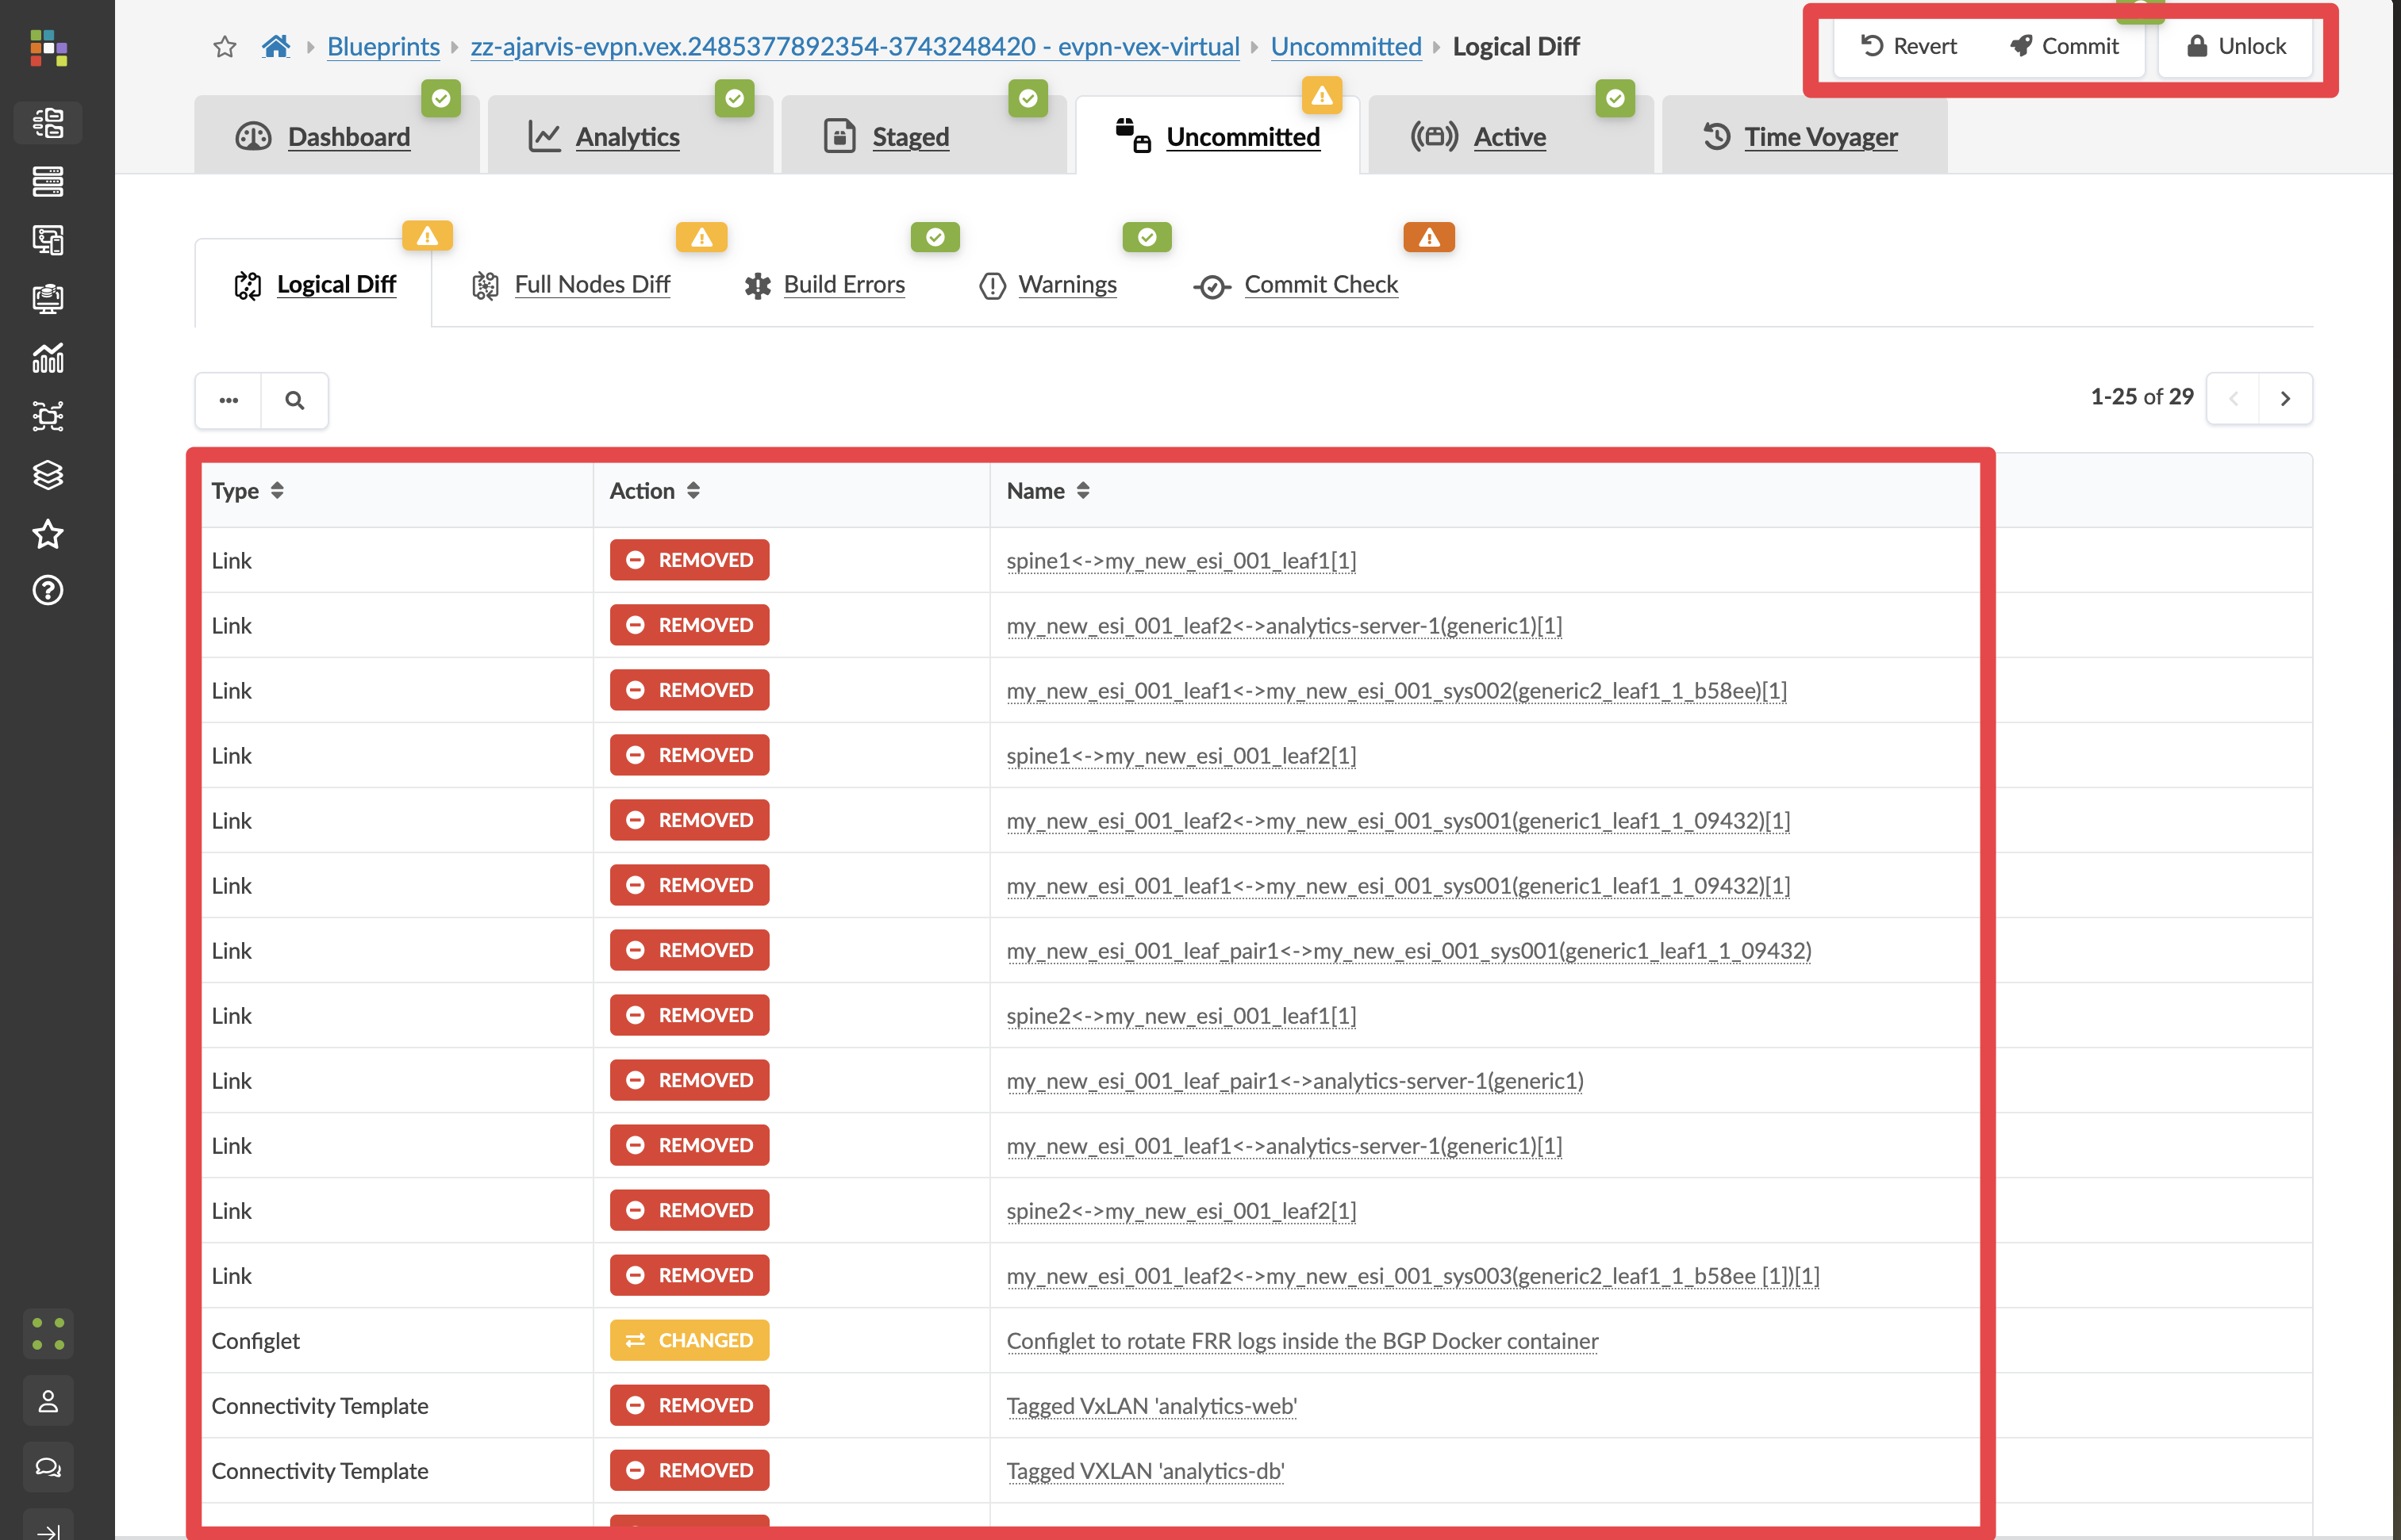Click the Unlock button
This screenshot has height=1540, width=2401.
pyautogui.click(x=2236, y=46)
